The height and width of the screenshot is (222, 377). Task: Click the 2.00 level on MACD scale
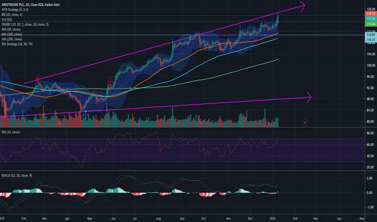point(370,178)
